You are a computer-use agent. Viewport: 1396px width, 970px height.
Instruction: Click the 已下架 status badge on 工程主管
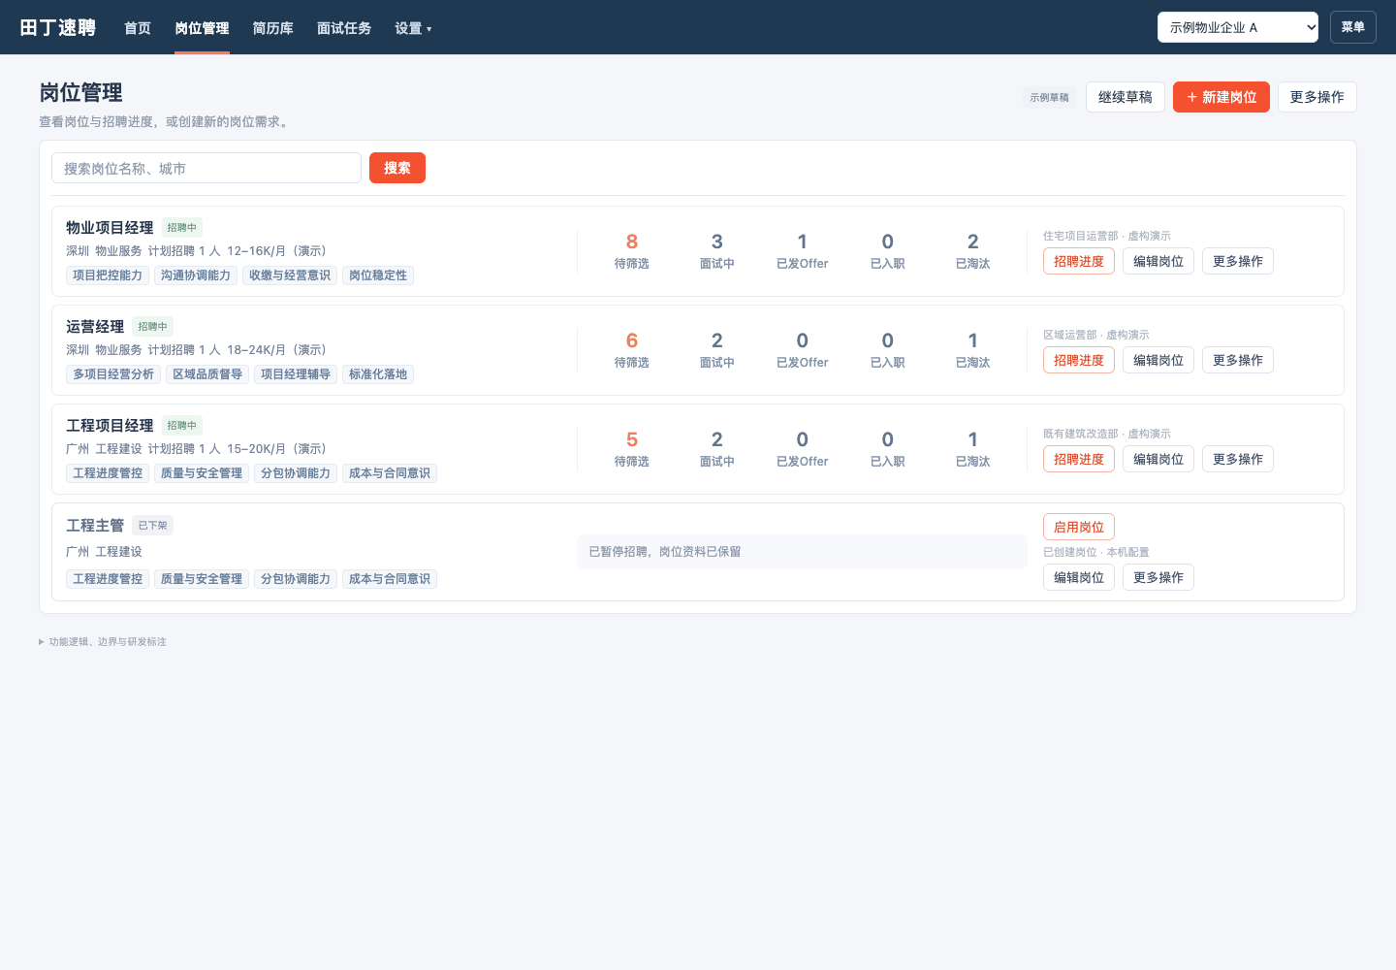tap(152, 526)
